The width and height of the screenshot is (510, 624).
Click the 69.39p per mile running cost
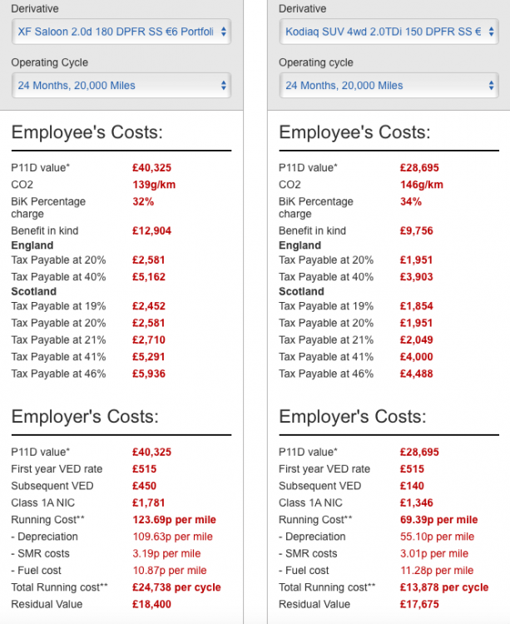pyautogui.click(x=438, y=520)
